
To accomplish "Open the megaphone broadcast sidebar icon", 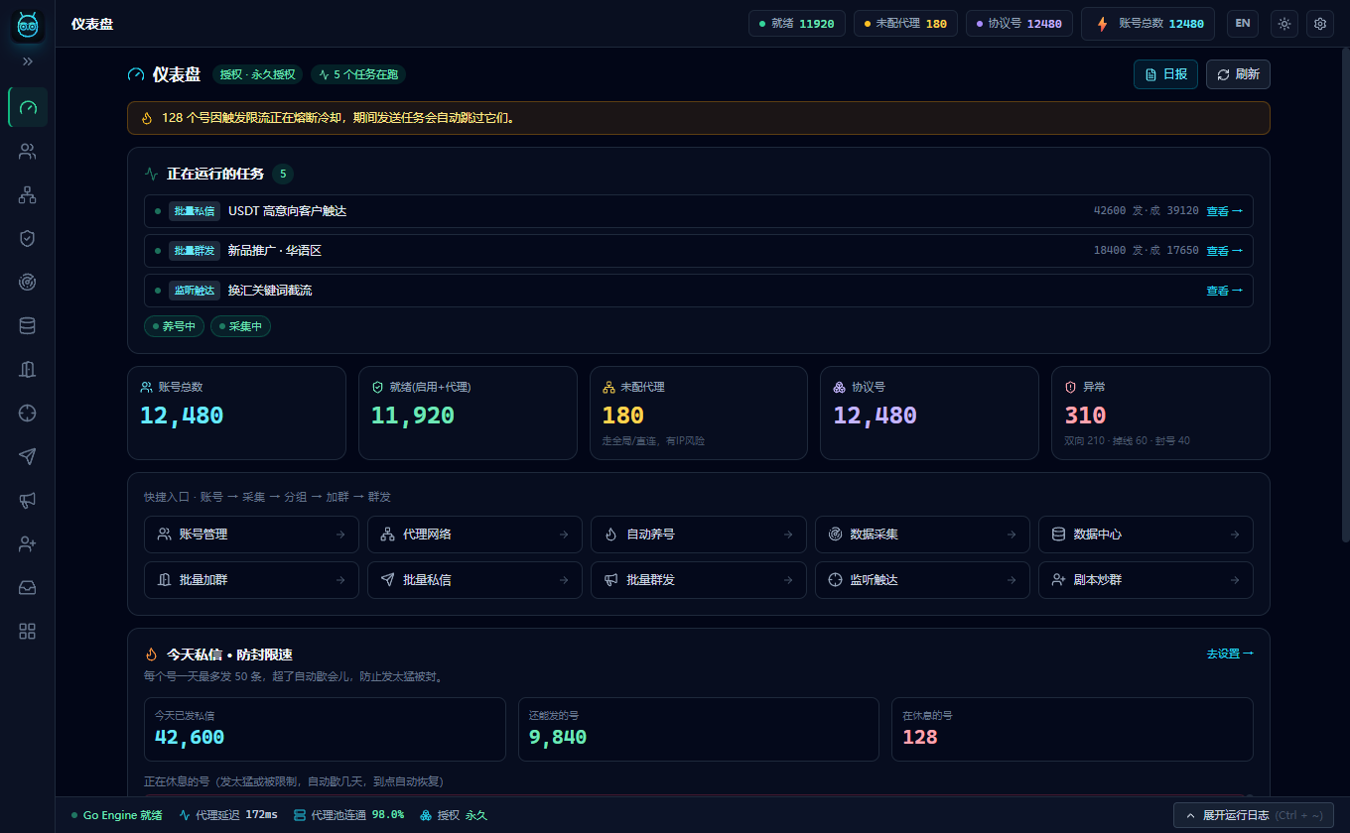I will 28,500.
